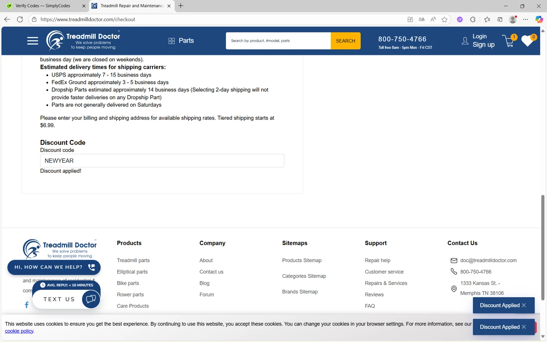The height and width of the screenshot is (342, 547).
Task: Click the Hi, how can we help button
Action: 54,267
